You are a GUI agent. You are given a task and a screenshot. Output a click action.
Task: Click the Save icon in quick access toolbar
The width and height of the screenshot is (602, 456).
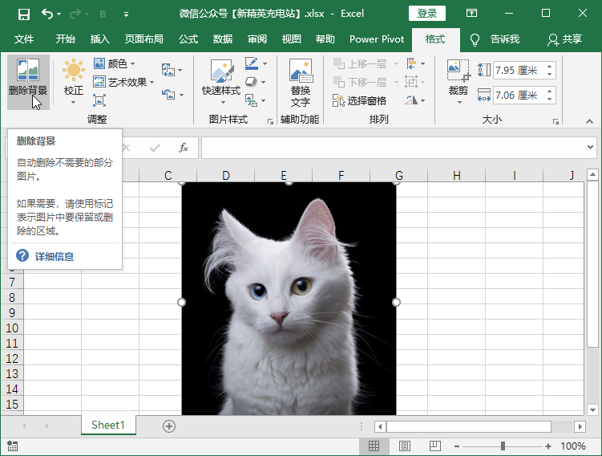(x=24, y=14)
